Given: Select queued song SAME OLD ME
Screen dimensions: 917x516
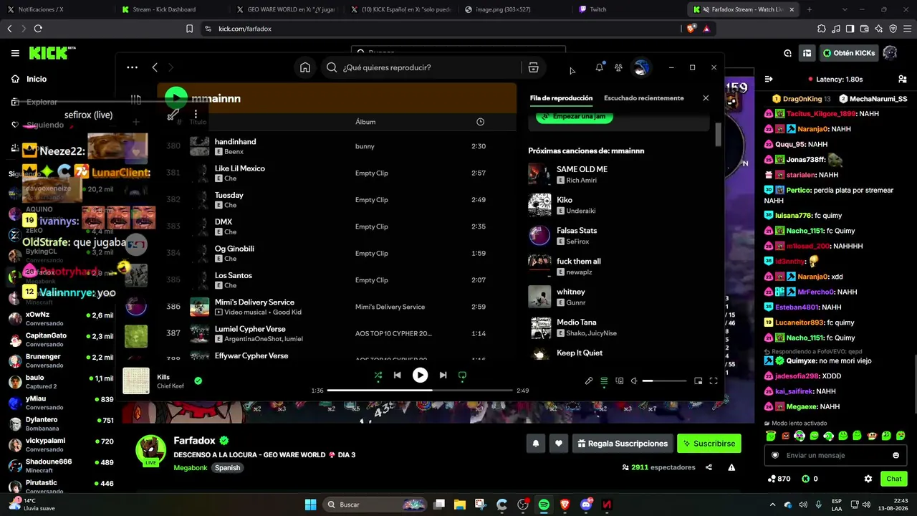Looking at the screenshot, I should coord(618,174).
